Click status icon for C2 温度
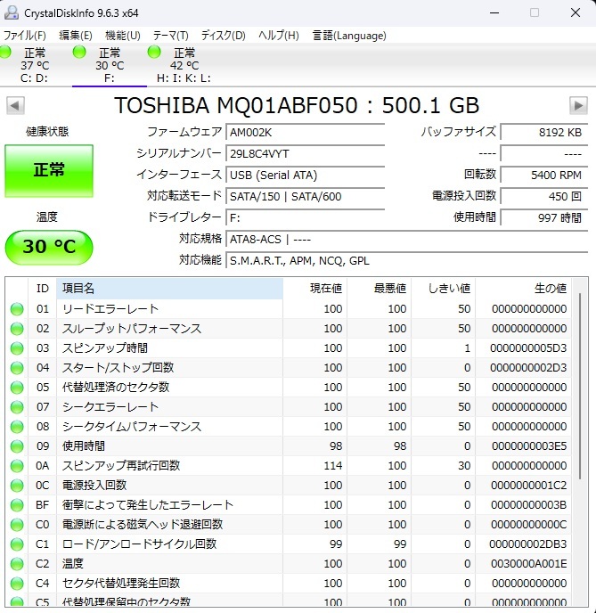The image size is (596, 613). (17, 564)
